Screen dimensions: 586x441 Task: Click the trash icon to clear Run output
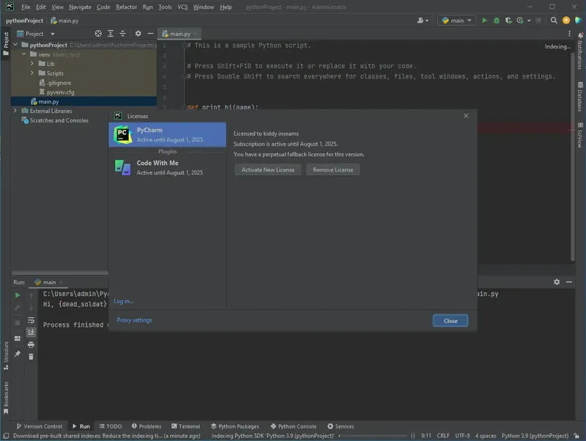[31, 357]
